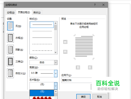Viewport: 131px width, 99px height.
Task: Toggle the top border button in preview
Action: pos(65,42)
